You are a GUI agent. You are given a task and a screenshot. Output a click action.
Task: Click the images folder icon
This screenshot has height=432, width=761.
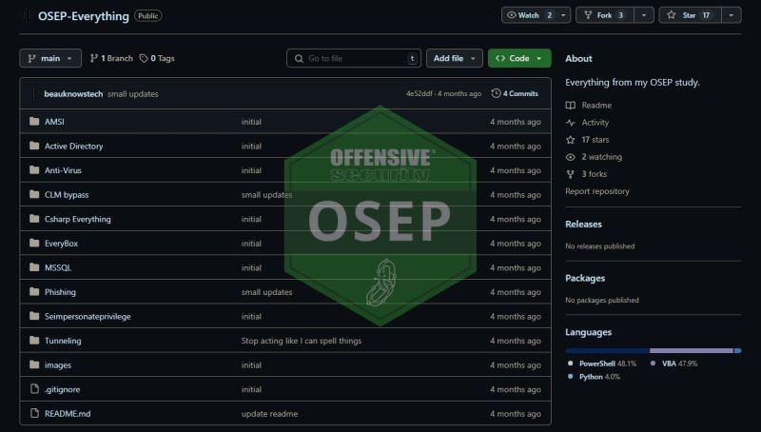34,364
